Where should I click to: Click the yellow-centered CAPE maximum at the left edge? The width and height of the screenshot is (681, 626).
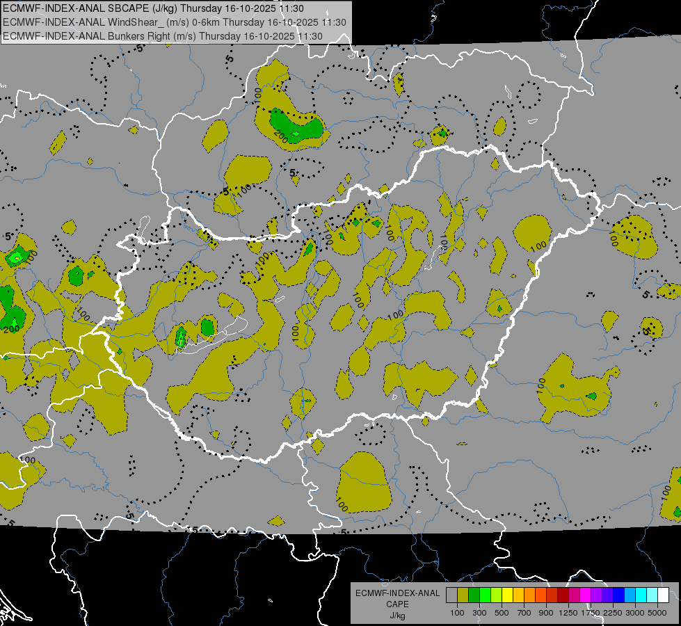pyautogui.click(x=15, y=257)
